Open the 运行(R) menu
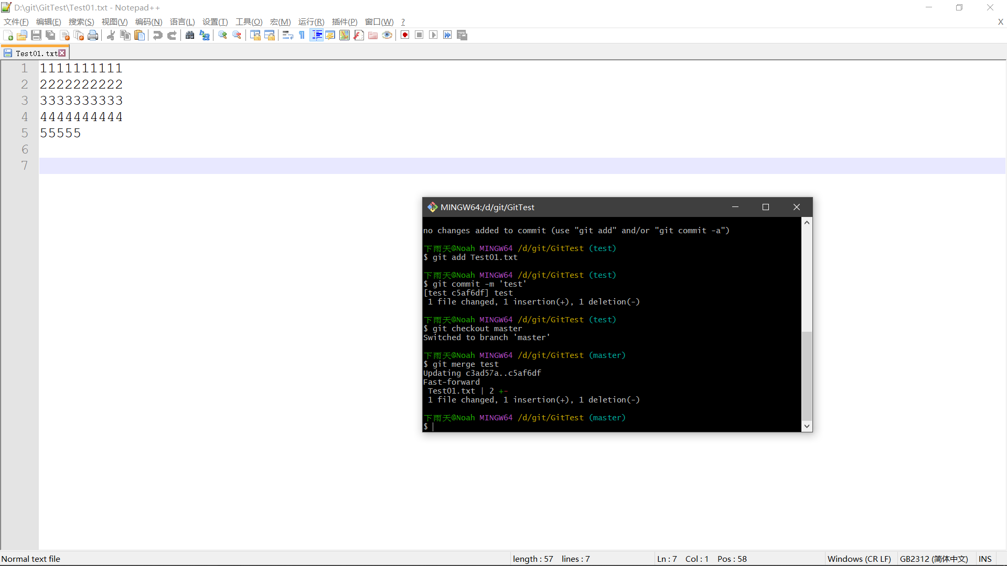Screen dimensions: 1007x566 pyautogui.click(x=311, y=21)
